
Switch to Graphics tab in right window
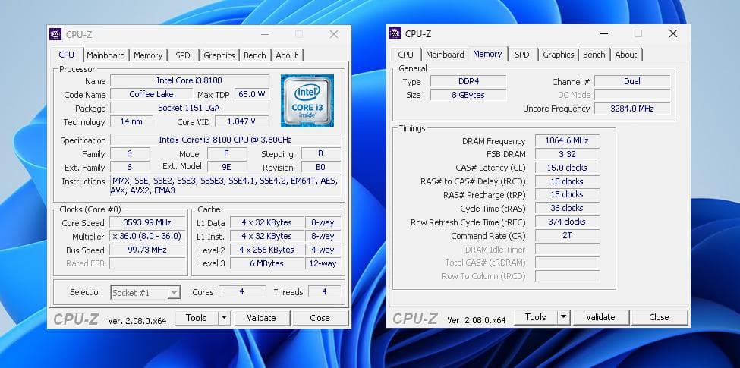coord(559,55)
